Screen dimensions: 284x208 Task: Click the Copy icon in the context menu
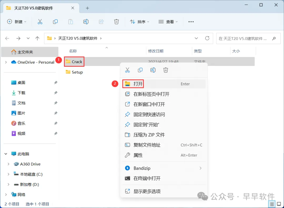[x=140, y=70]
